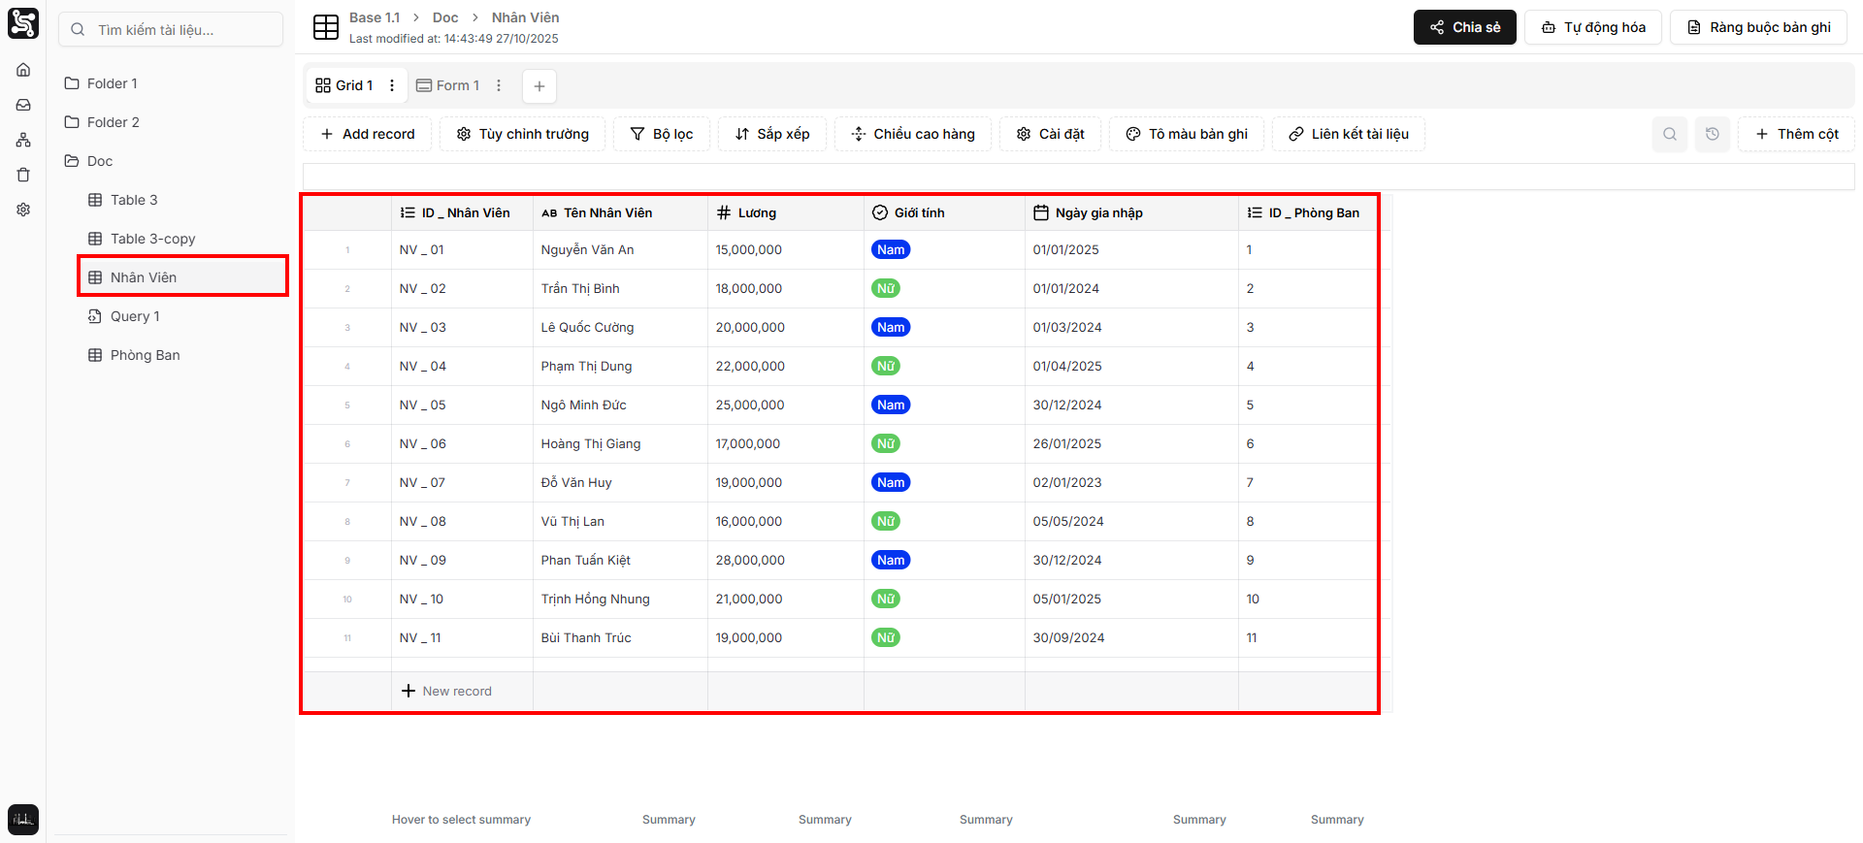Click the search icon in toolbar
The width and height of the screenshot is (1863, 843).
pos(1669,134)
